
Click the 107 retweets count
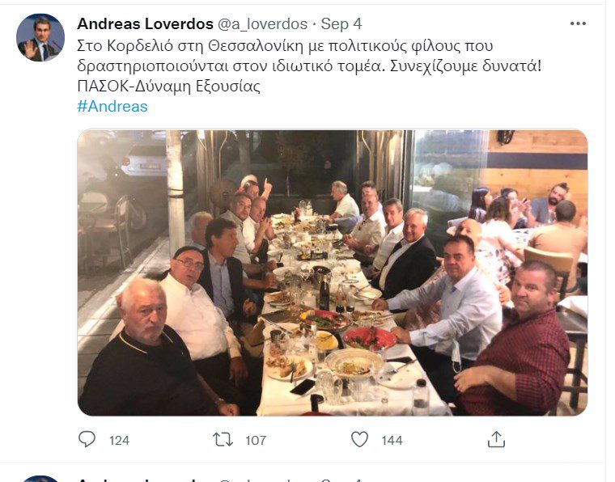point(256,440)
